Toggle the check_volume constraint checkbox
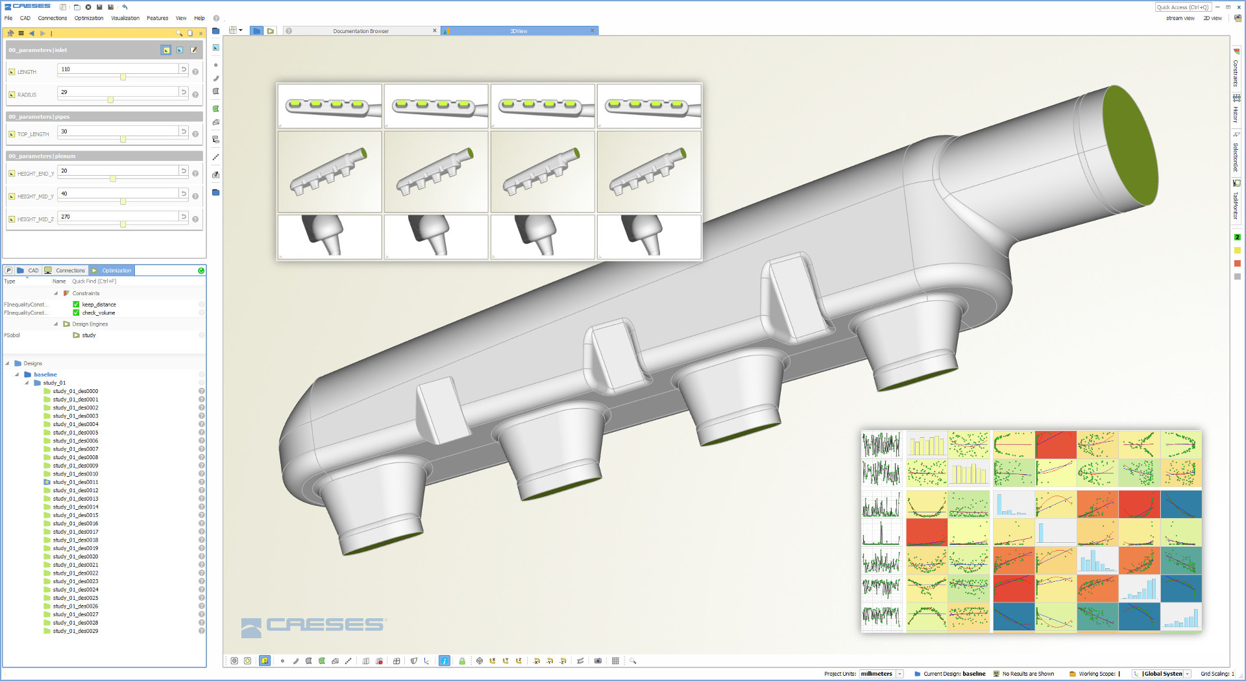1246x681 pixels. coord(76,313)
